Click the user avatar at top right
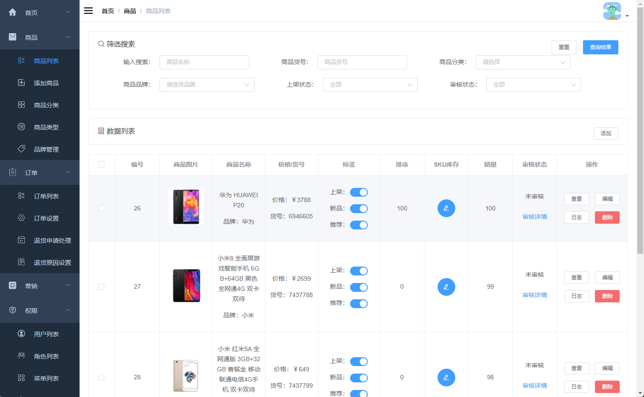This screenshot has height=397, width=644. coord(612,11)
